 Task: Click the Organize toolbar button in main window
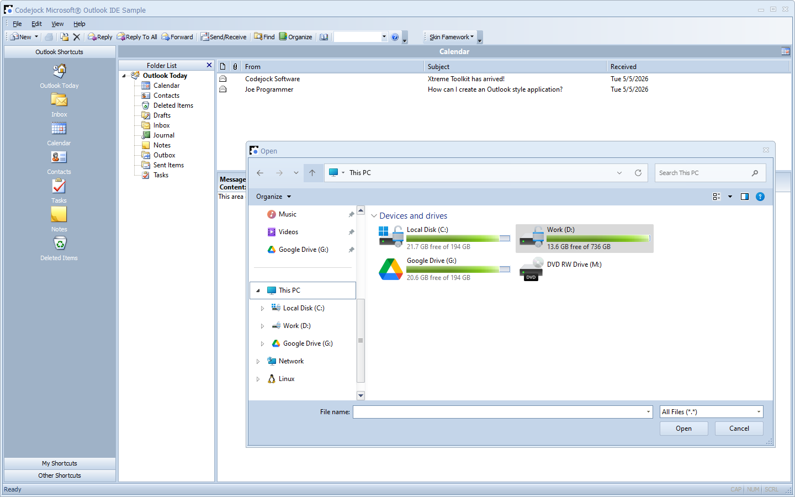296,37
